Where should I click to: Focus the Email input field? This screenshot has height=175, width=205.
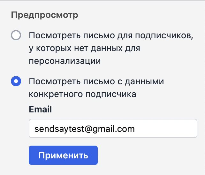tap(112, 129)
